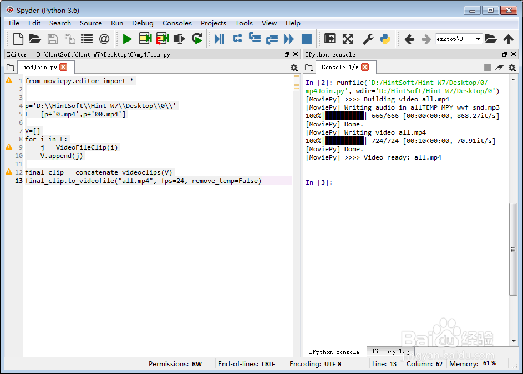
Task: Toggle the warning marker beside line 9
Action: (x=9, y=147)
